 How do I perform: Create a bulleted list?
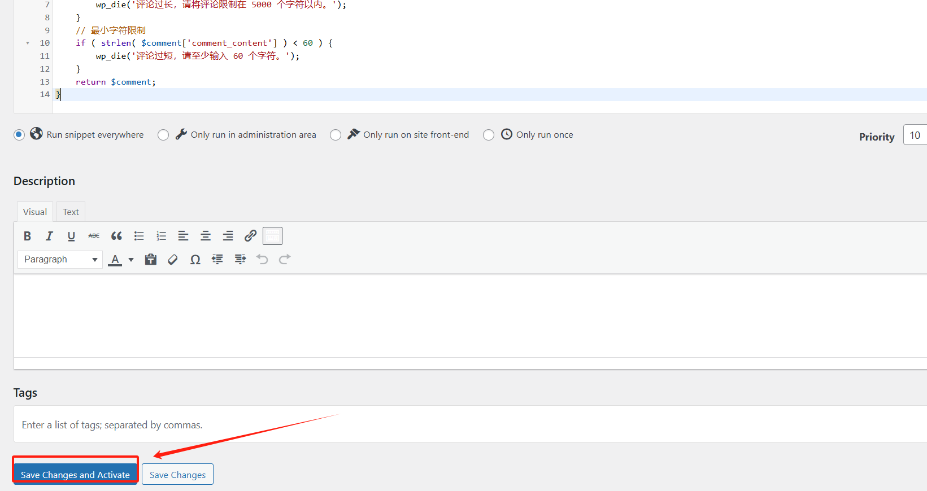[x=139, y=236]
